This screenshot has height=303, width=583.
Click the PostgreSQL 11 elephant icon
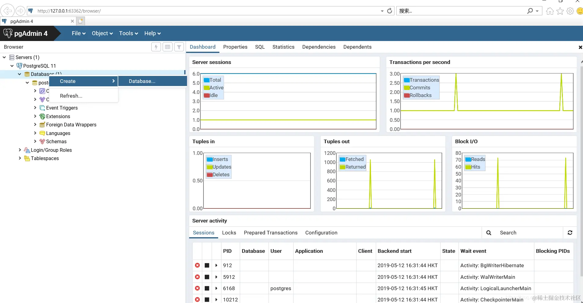pyautogui.click(x=19, y=66)
